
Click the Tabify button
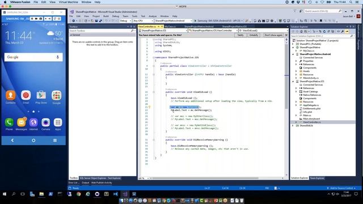click(240, 35)
